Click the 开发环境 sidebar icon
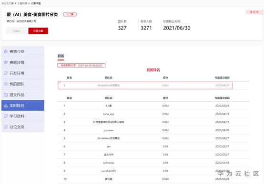The width and height of the screenshot is (264, 184). coord(6,73)
